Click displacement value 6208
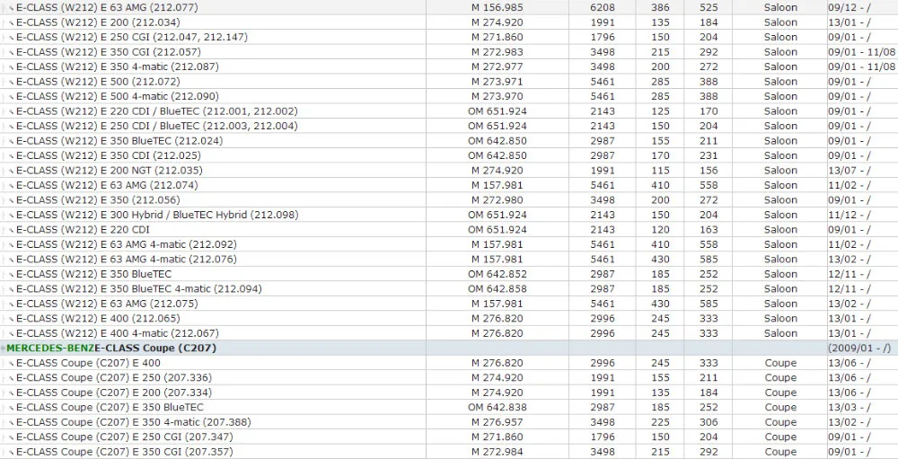Viewport: 898px width, 459px height. coord(603,8)
